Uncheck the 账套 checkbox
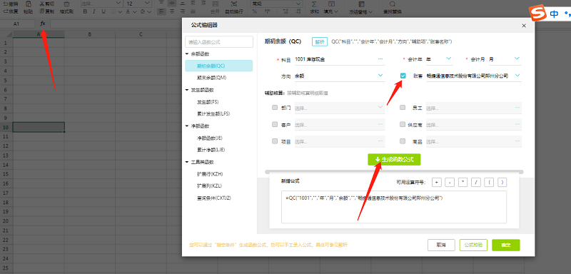 pyautogui.click(x=403, y=76)
